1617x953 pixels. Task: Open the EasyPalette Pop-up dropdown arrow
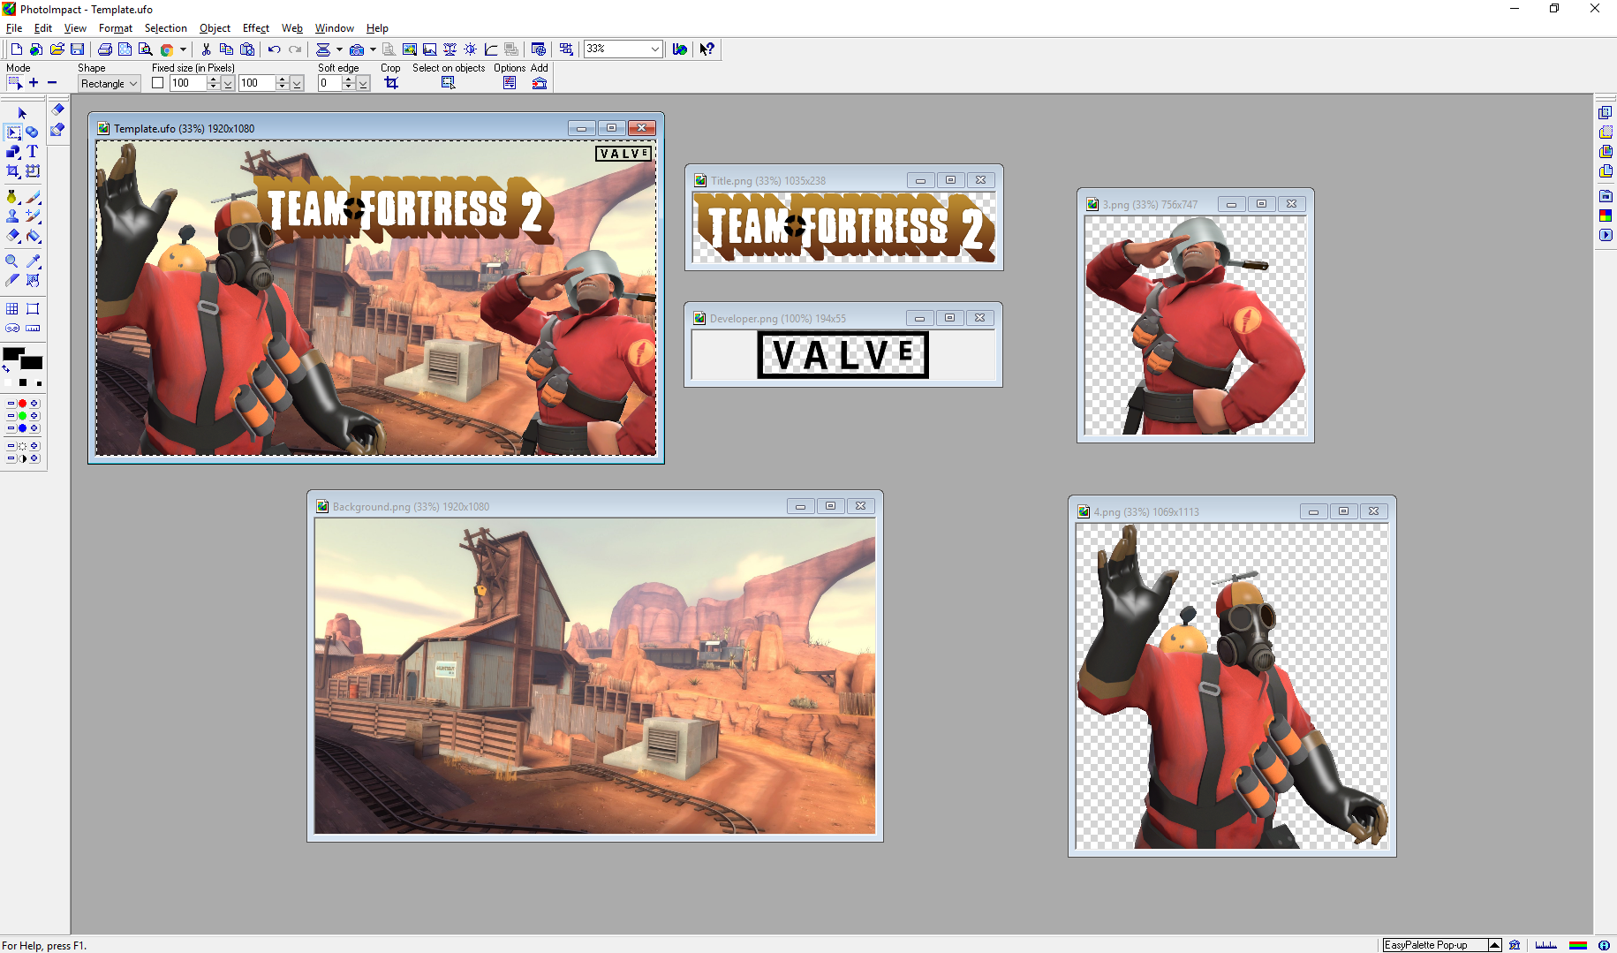point(1494,945)
